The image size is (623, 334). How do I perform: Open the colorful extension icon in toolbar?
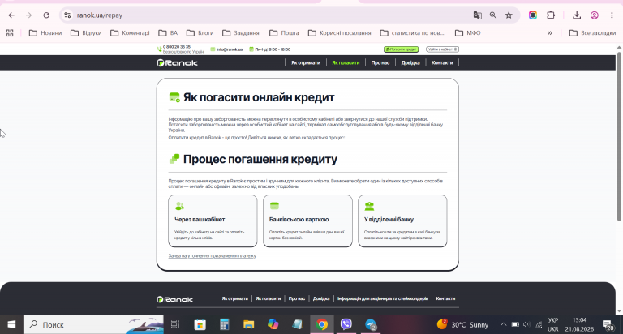533,15
